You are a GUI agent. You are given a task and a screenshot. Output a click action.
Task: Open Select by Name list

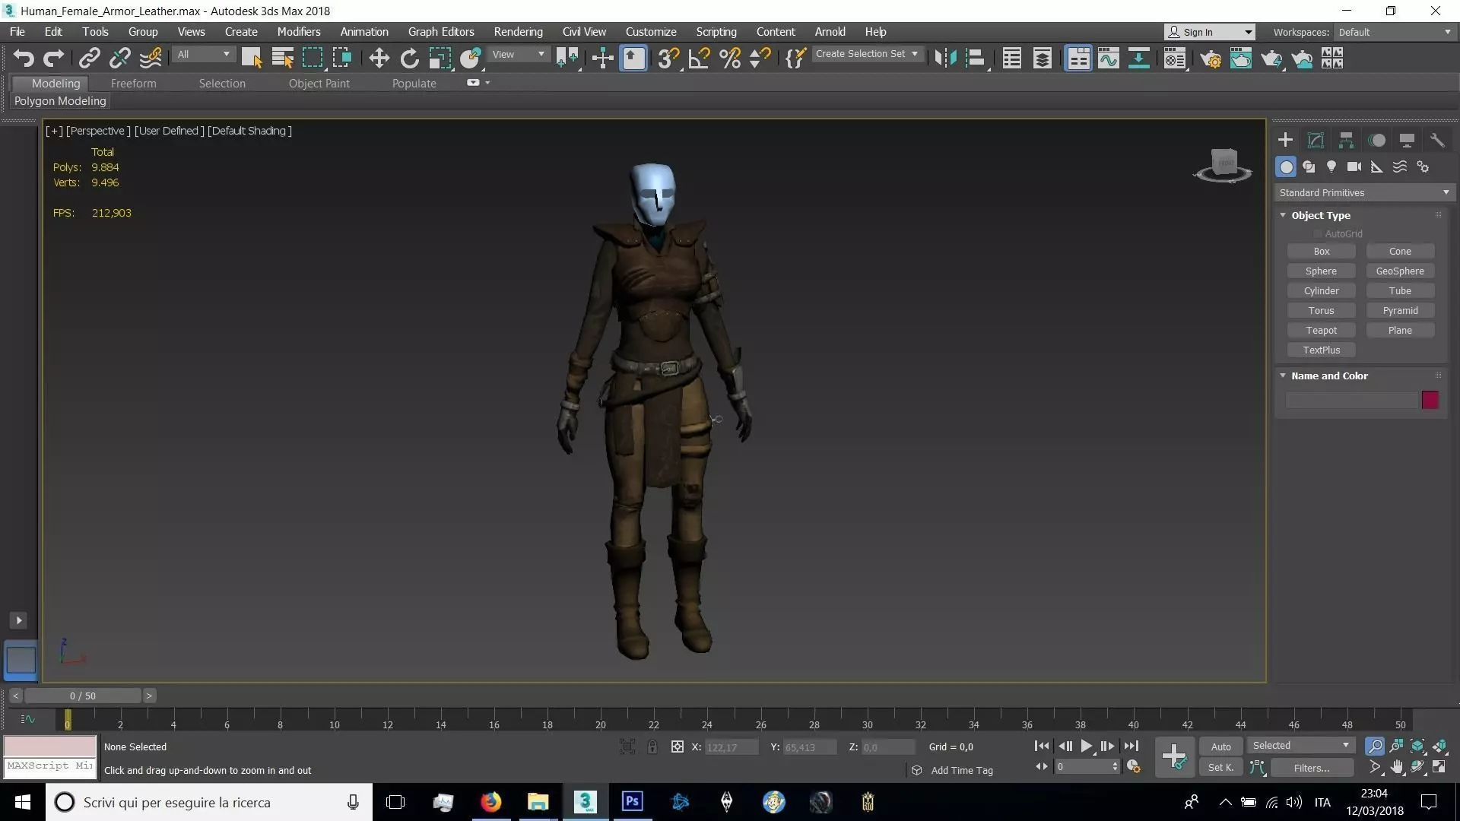pyautogui.click(x=282, y=58)
